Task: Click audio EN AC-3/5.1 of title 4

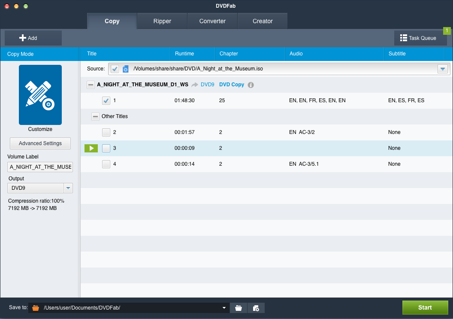Action: [x=304, y=164]
